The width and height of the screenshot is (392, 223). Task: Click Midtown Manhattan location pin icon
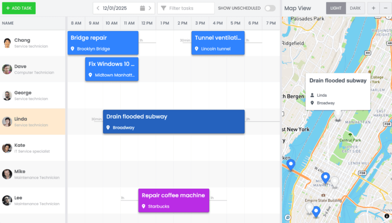[90, 75]
